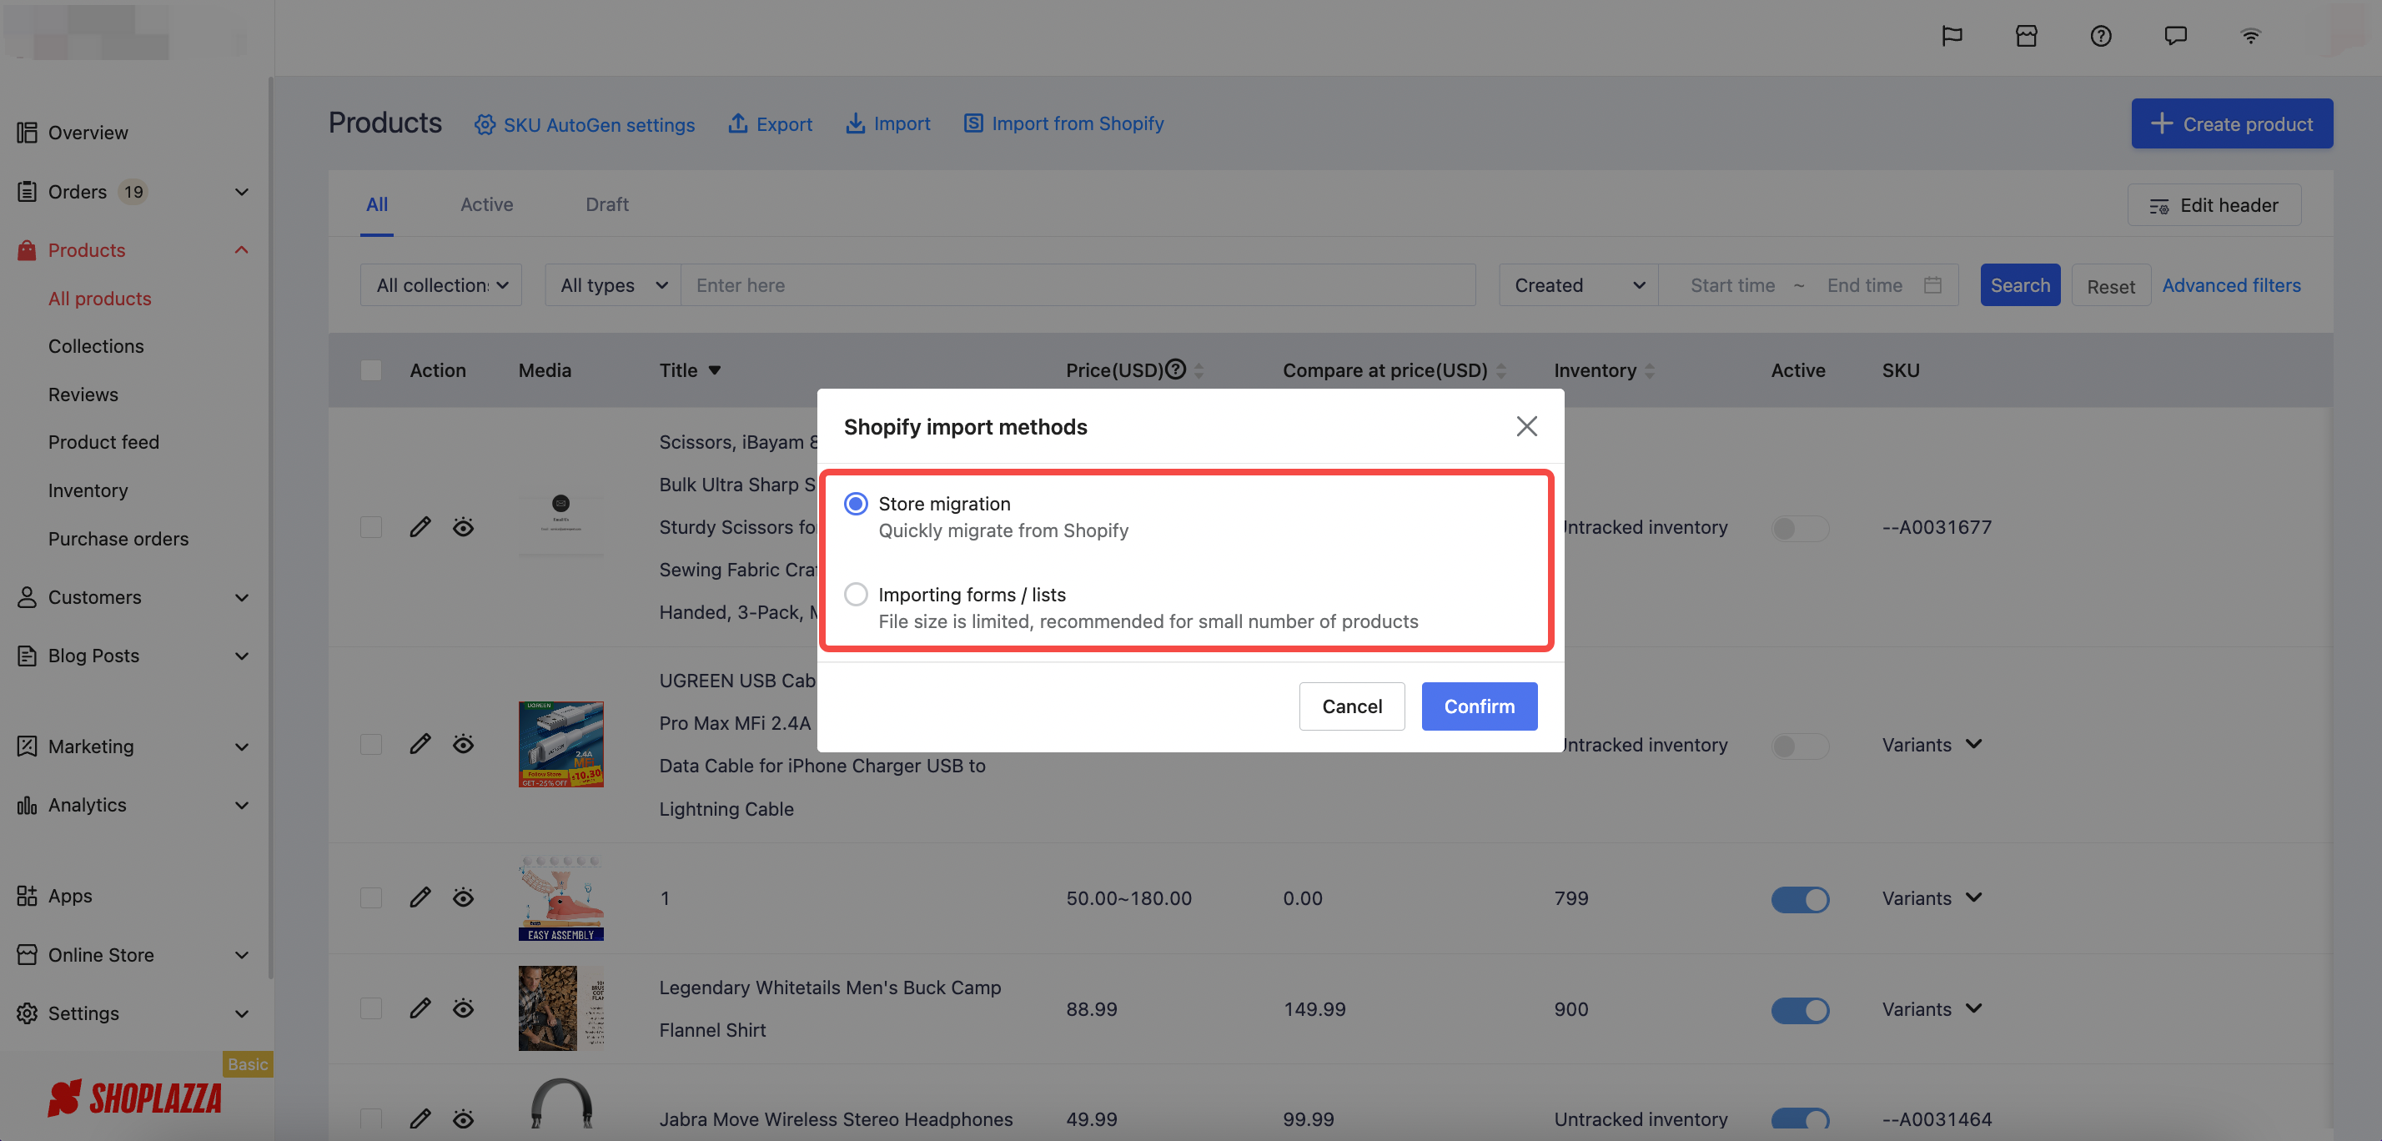
Task: Preview product titled 1 with eye icon
Action: (x=463, y=897)
